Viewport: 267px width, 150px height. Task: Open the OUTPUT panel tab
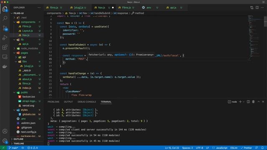pyautogui.click(x=68, y=102)
